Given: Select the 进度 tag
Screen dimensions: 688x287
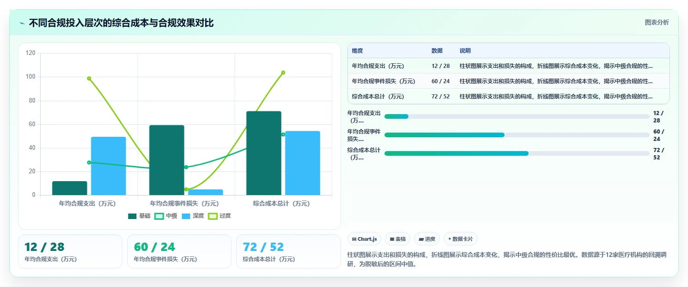Looking at the screenshot, I should point(427,239).
